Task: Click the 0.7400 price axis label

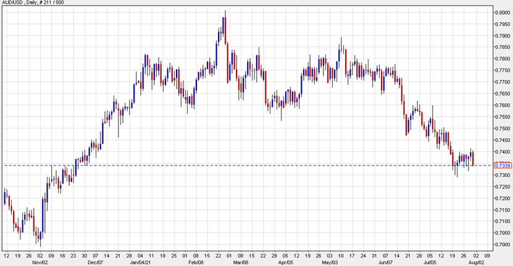Action: [503, 152]
